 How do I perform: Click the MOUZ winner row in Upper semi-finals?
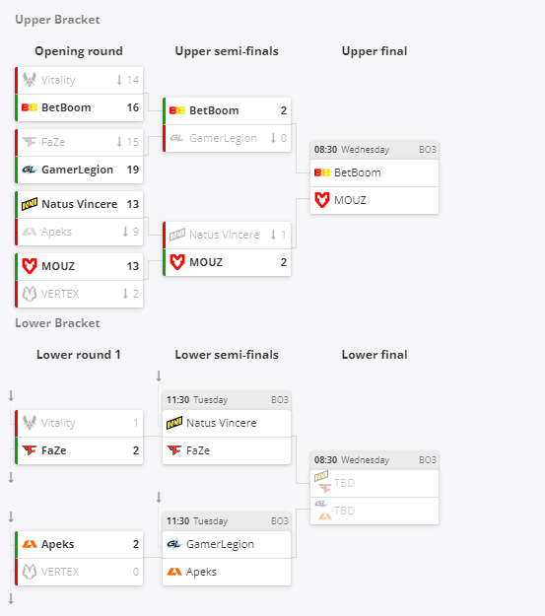(x=227, y=262)
